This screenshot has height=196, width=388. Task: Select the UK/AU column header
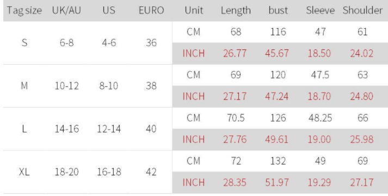click(x=66, y=10)
